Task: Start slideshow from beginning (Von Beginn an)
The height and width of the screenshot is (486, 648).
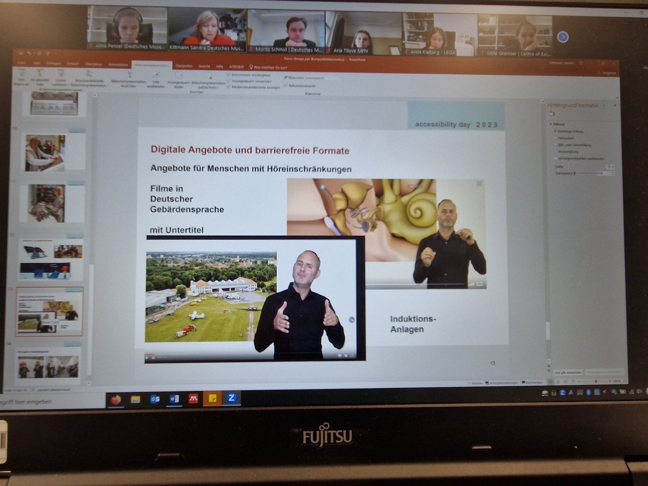Action: (x=22, y=78)
